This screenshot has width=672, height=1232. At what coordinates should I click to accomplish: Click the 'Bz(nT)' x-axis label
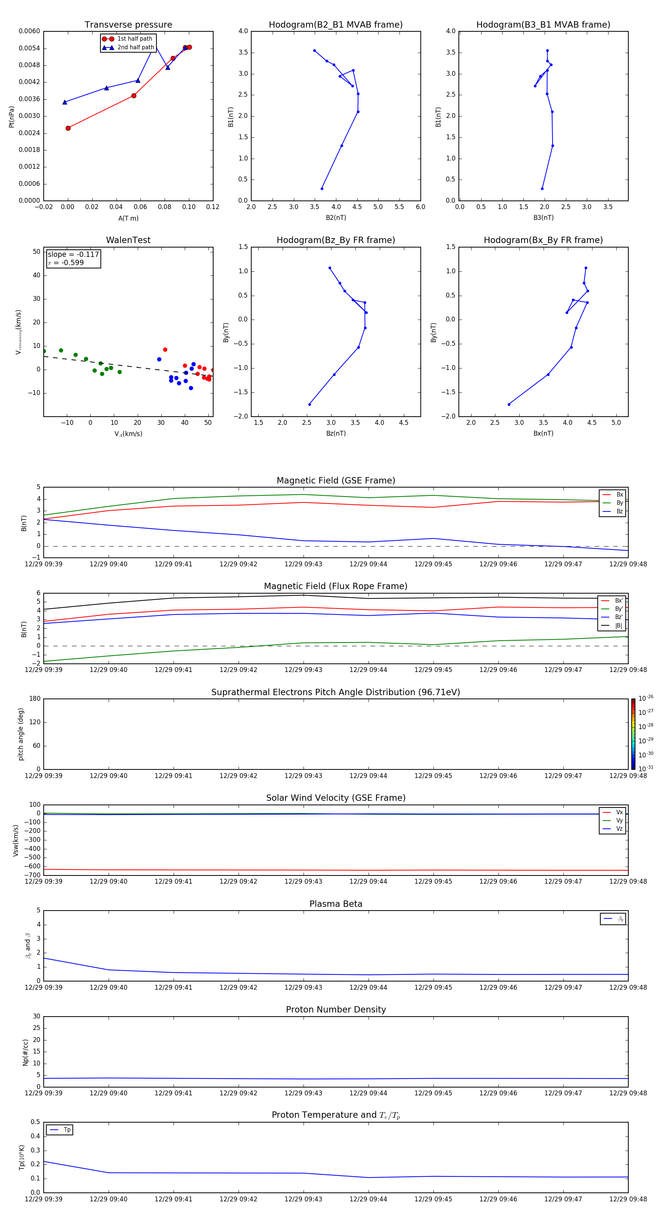click(x=336, y=433)
